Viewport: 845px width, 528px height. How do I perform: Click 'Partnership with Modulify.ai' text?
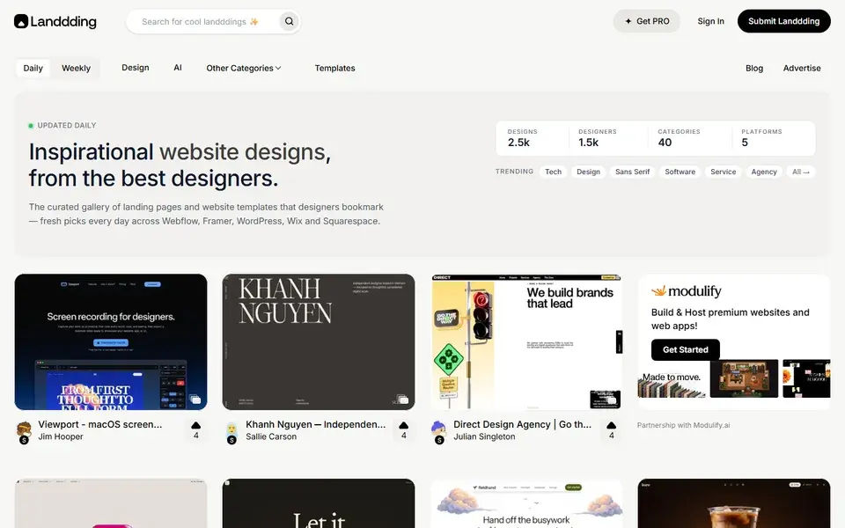683,425
